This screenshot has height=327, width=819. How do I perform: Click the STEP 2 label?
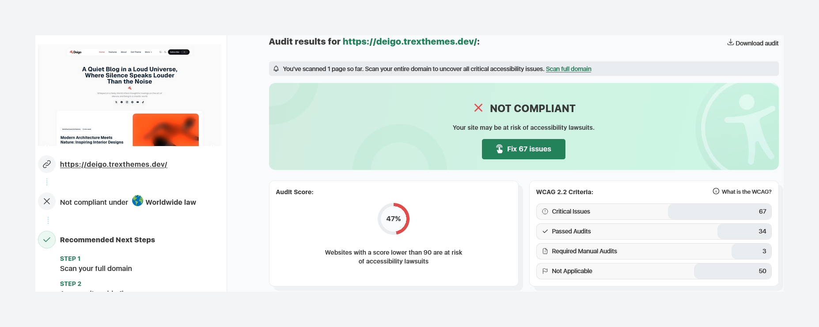click(71, 284)
